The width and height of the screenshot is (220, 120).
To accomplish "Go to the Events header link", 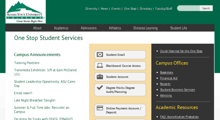I will coord(116,9).
